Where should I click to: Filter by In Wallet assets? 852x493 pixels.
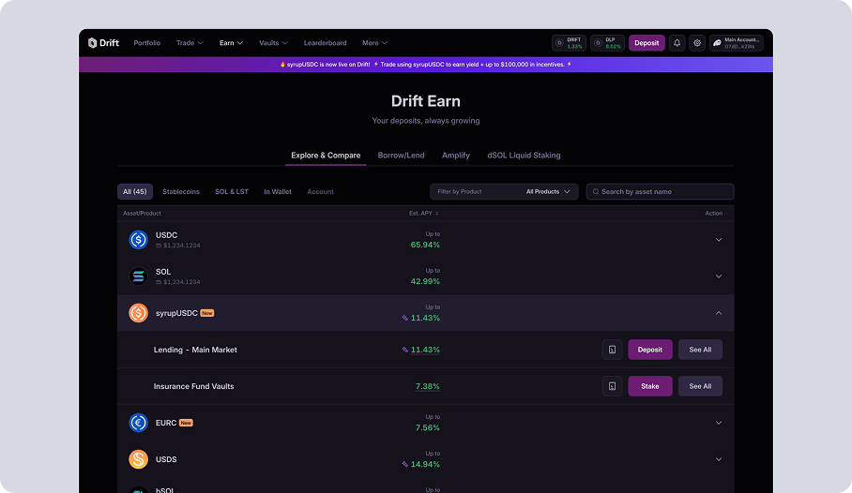tap(278, 191)
